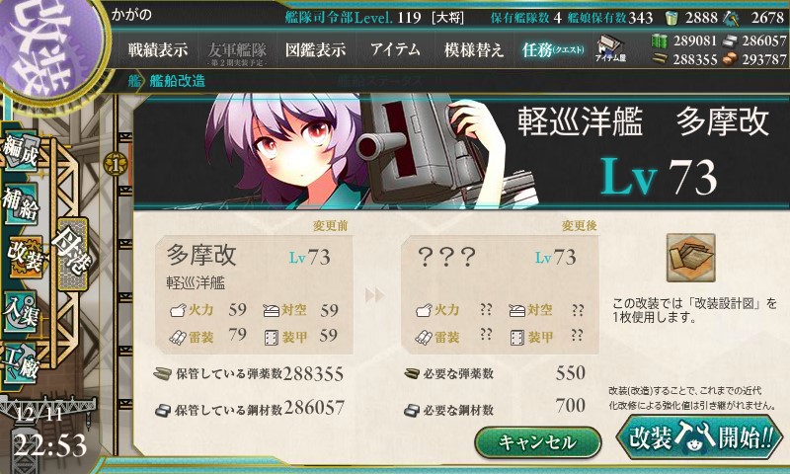Start remodel with 改装開始 button
The image size is (790, 474).
(x=700, y=437)
